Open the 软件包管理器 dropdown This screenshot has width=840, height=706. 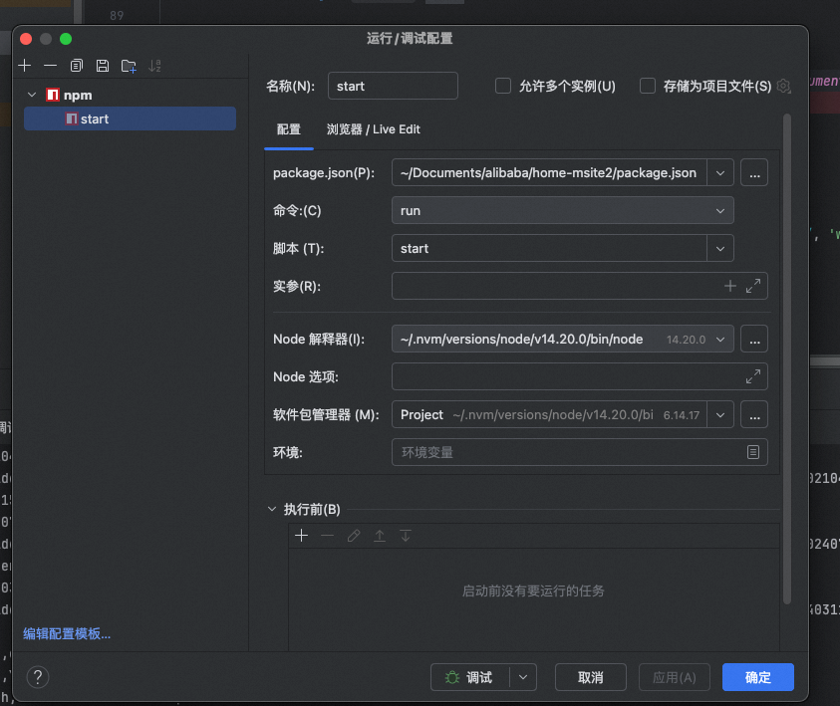(x=720, y=415)
